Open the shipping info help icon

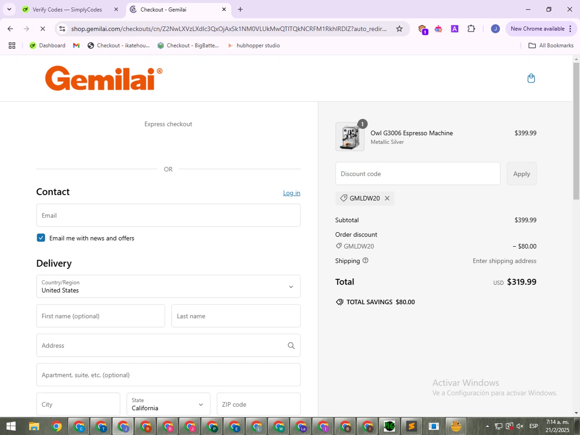point(365,261)
